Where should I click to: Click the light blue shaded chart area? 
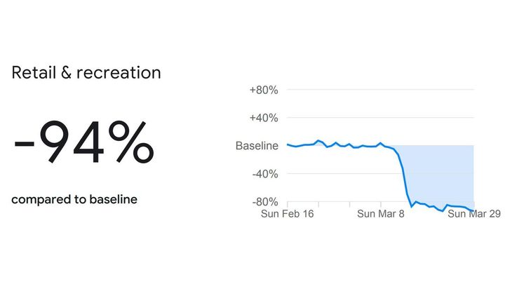coord(442,172)
